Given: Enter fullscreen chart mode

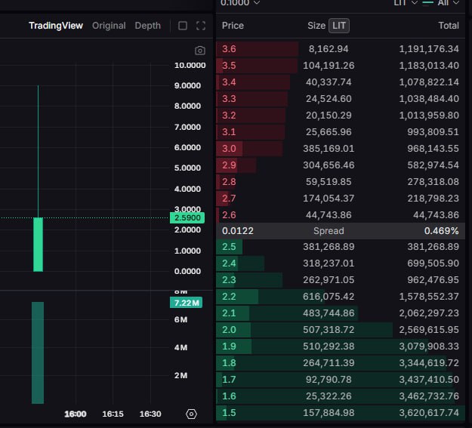Looking at the screenshot, I should pyautogui.click(x=200, y=26).
